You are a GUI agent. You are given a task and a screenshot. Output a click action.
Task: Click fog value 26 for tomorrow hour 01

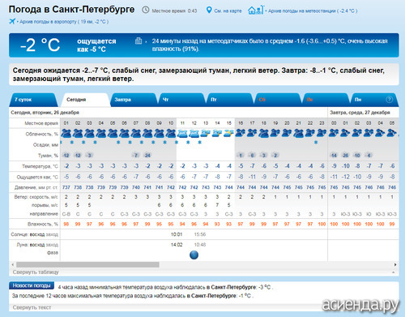click(346, 155)
